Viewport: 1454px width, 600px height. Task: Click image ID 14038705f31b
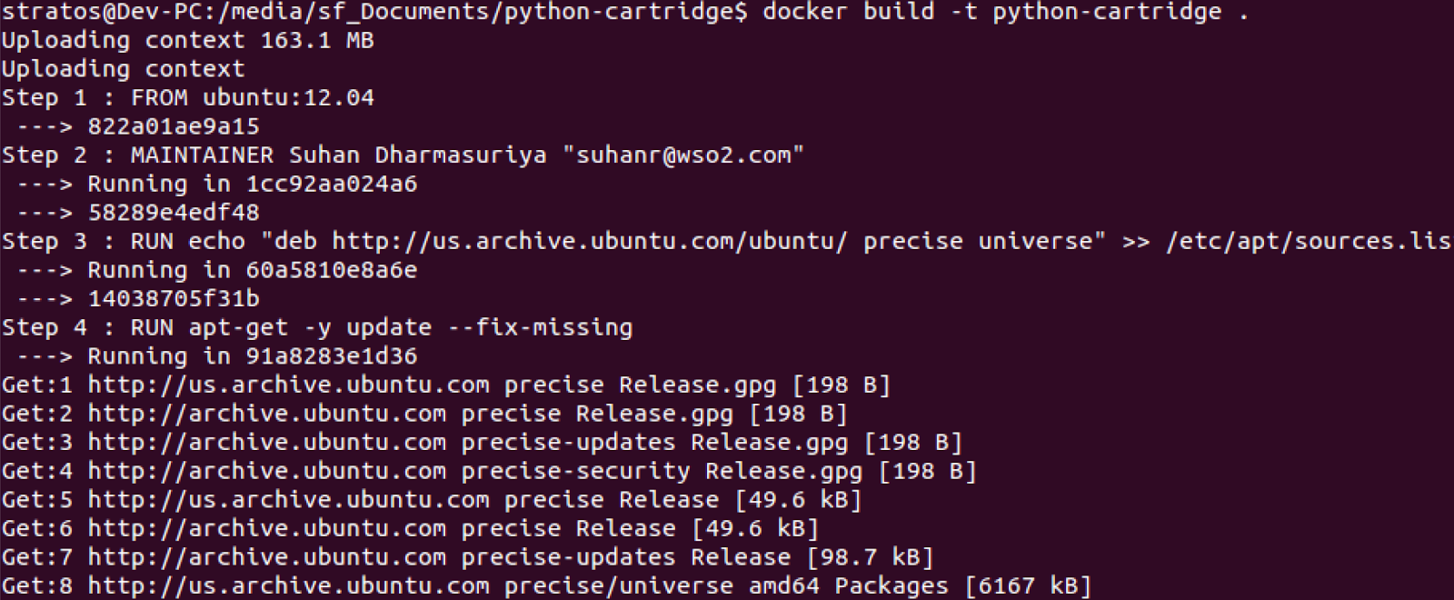pos(174,299)
